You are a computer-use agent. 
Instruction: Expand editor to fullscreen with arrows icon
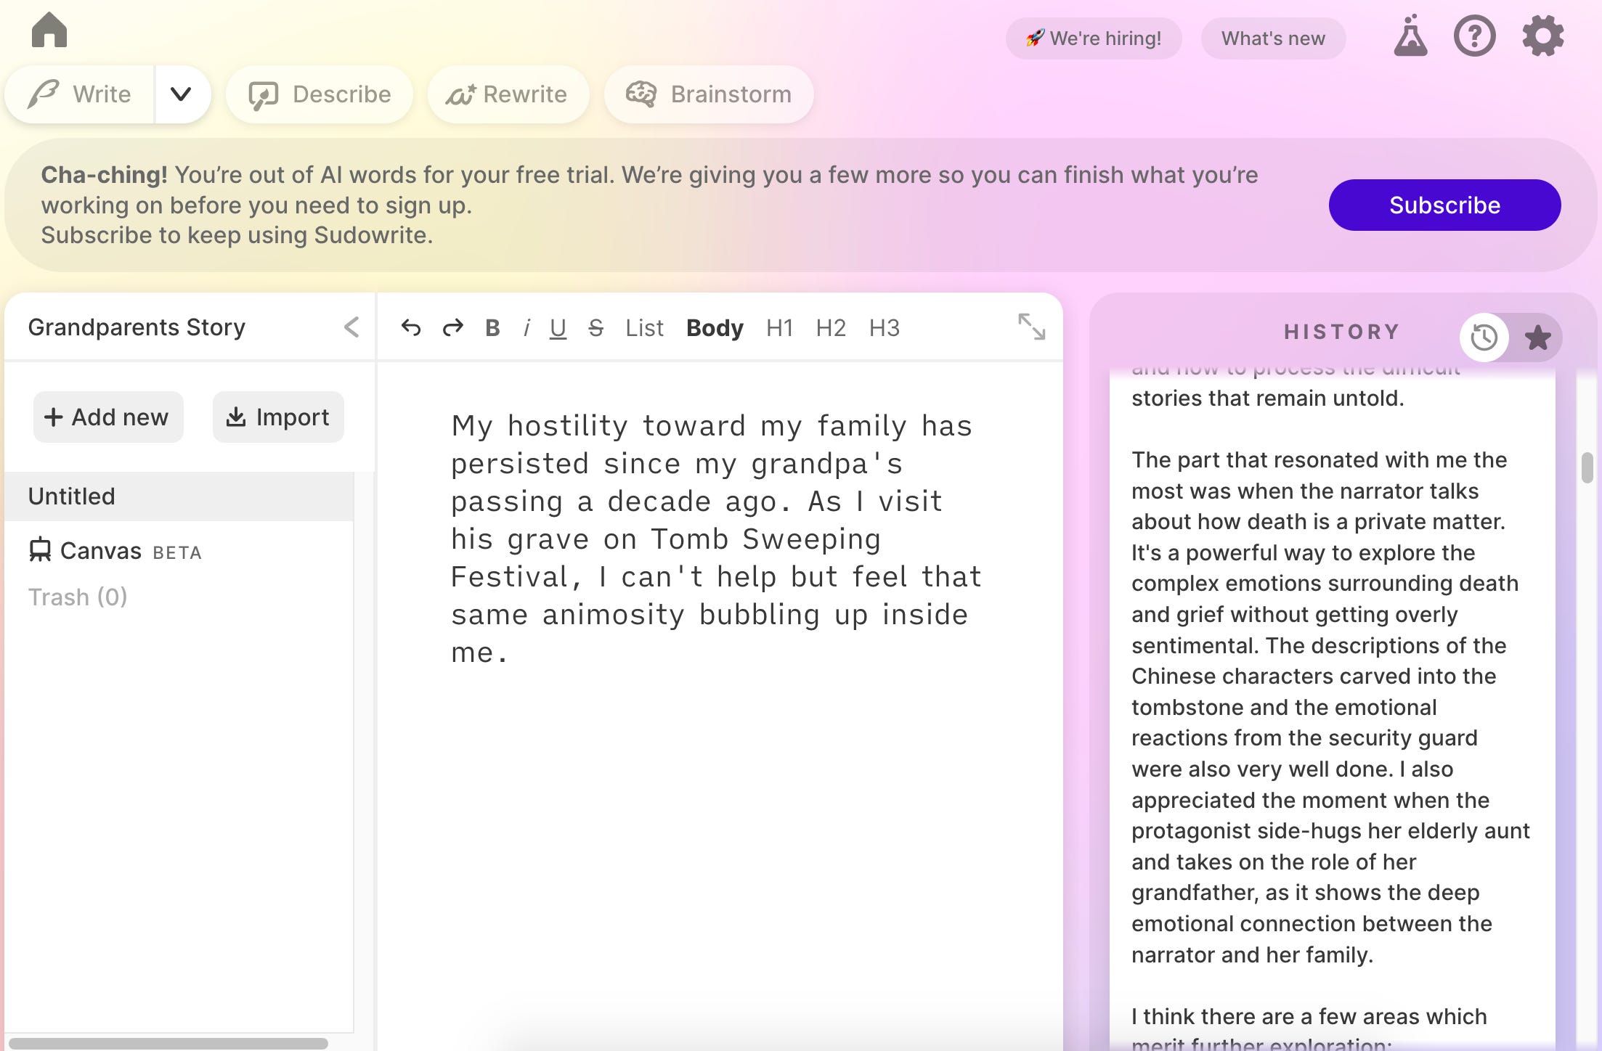point(1031,327)
